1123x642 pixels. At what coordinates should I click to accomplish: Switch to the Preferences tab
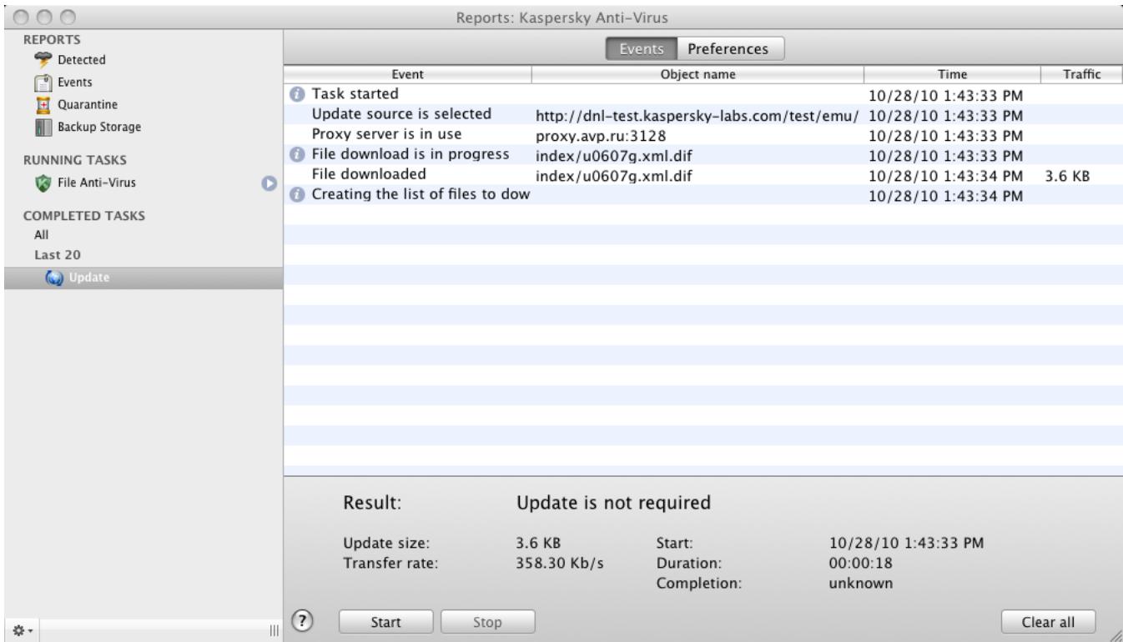pyautogui.click(x=728, y=49)
